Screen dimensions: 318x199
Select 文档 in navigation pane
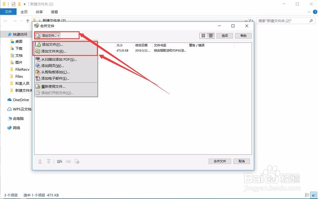click(x=19, y=56)
